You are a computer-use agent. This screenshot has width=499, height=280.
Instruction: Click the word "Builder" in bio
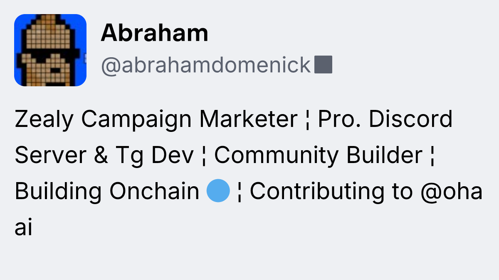(384, 155)
